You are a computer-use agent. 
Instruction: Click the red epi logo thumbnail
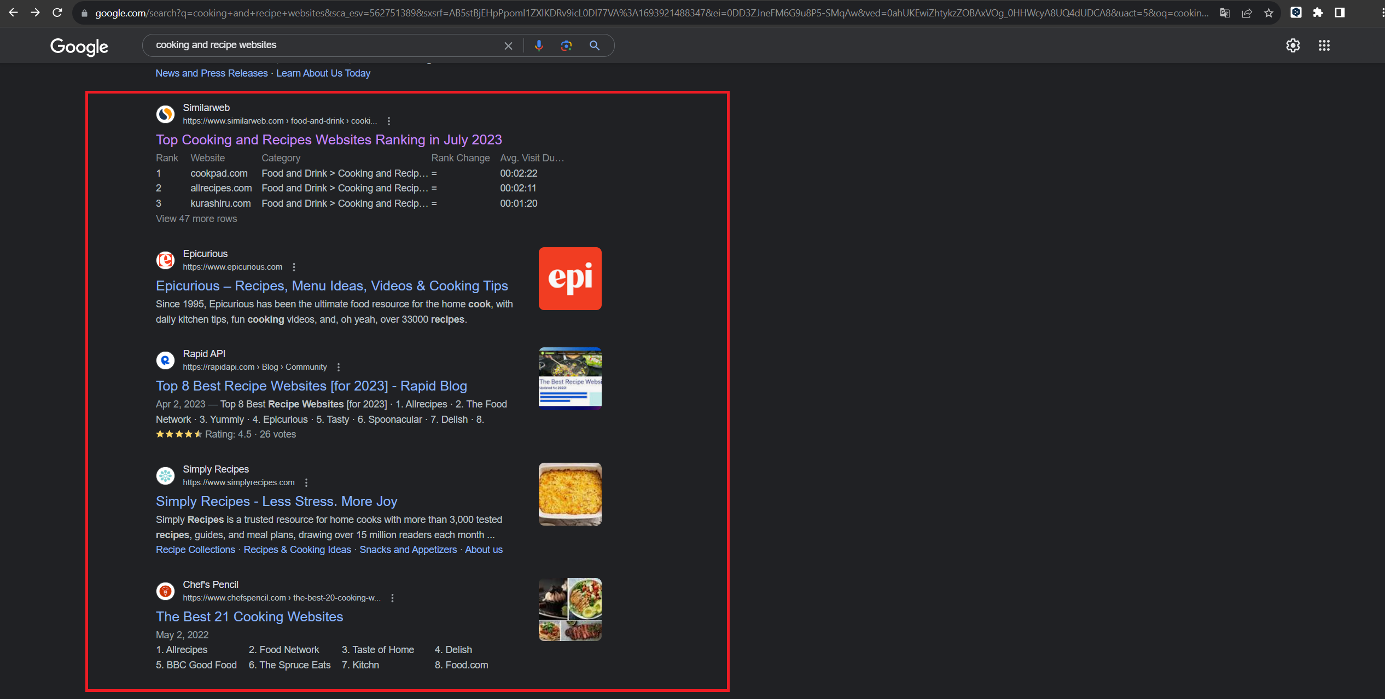point(570,278)
